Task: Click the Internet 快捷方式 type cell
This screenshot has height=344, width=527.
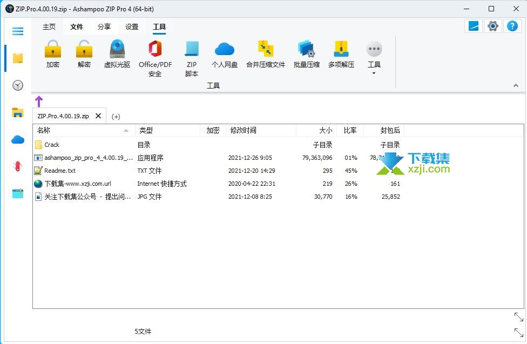Action: pos(162,184)
